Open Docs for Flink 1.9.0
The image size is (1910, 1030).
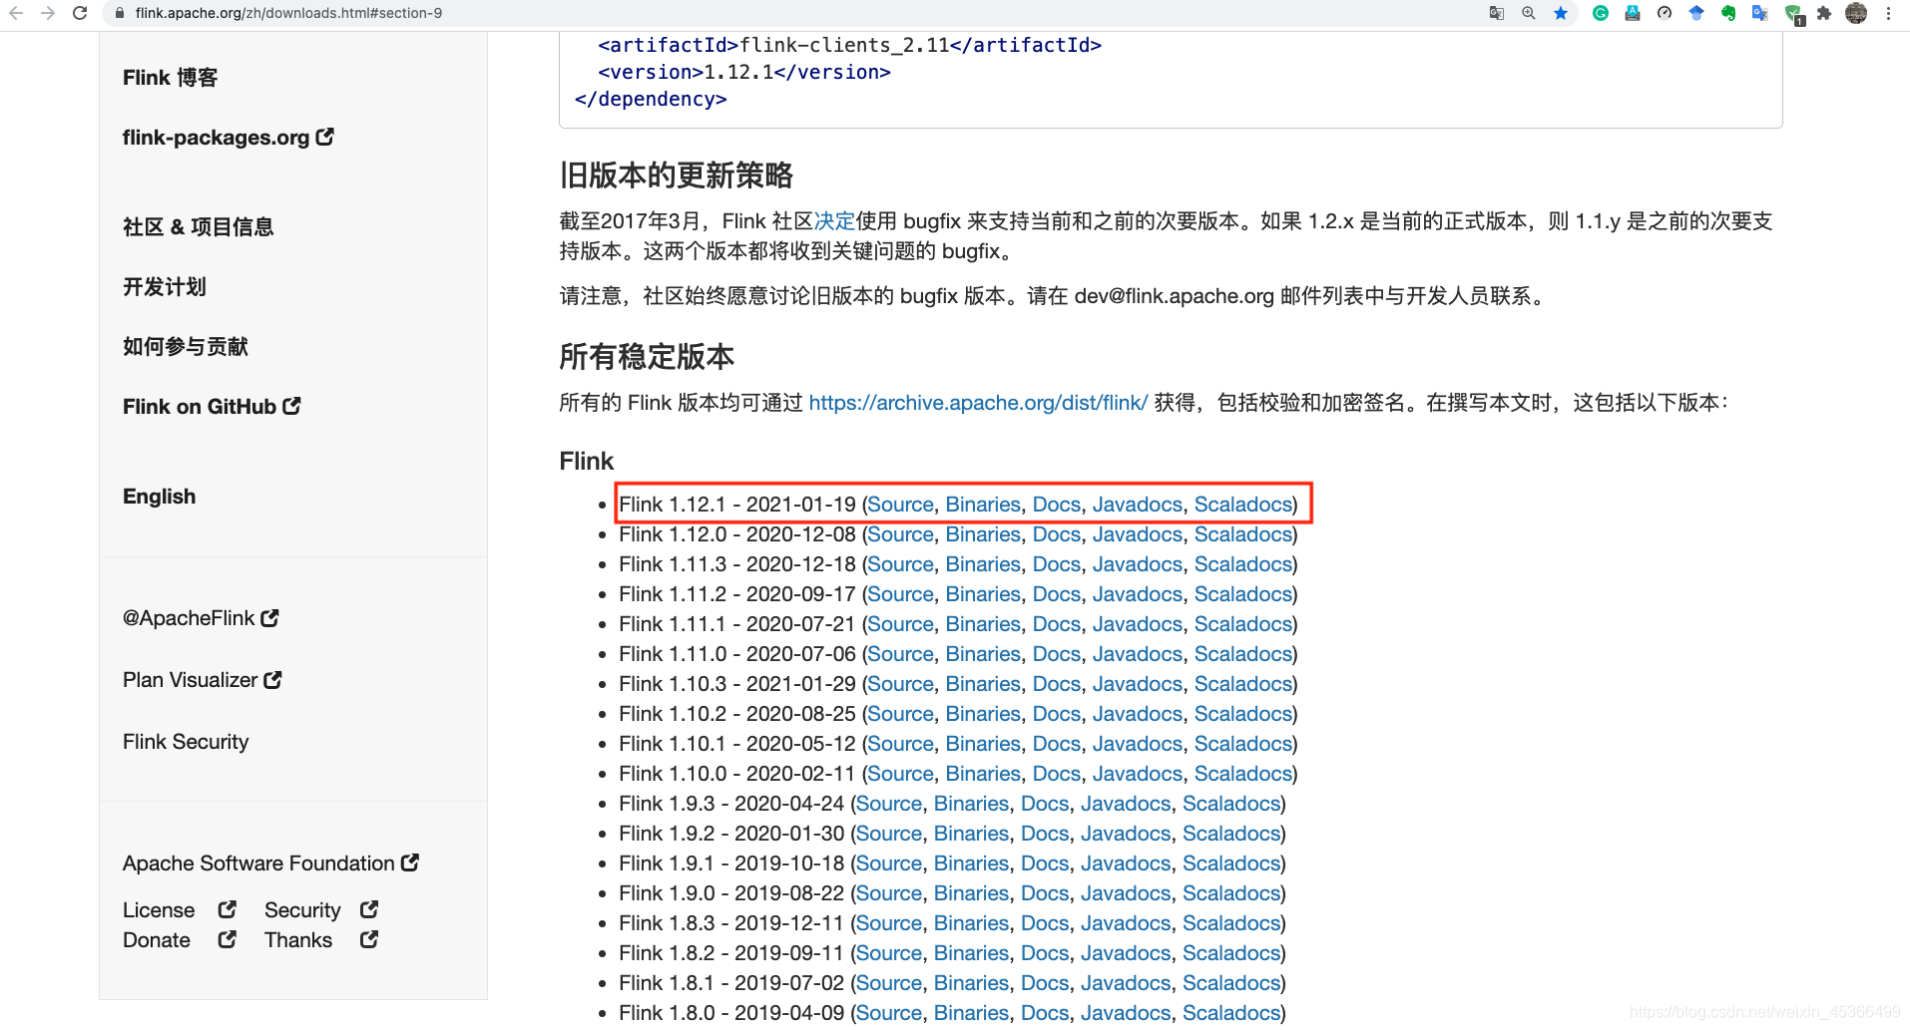pyautogui.click(x=1045, y=893)
